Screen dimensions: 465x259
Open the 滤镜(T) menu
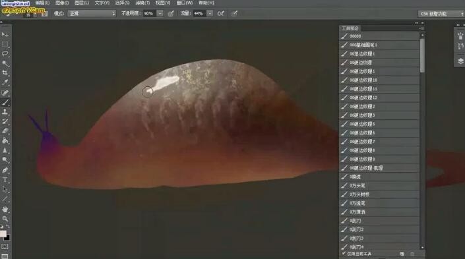pyautogui.click(x=142, y=3)
